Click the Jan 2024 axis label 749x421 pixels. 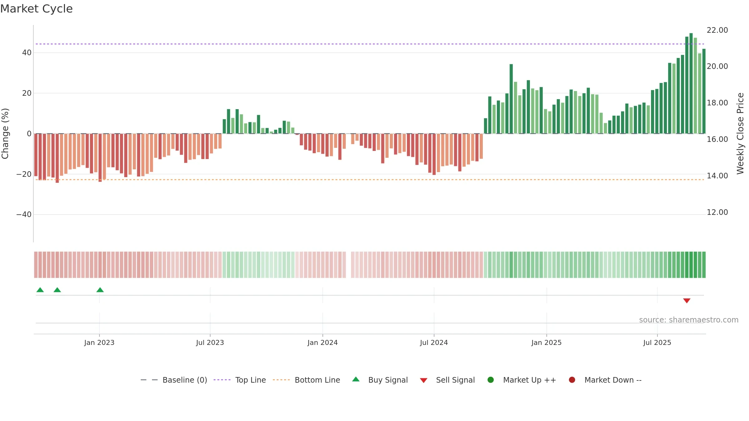pyautogui.click(x=323, y=342)
